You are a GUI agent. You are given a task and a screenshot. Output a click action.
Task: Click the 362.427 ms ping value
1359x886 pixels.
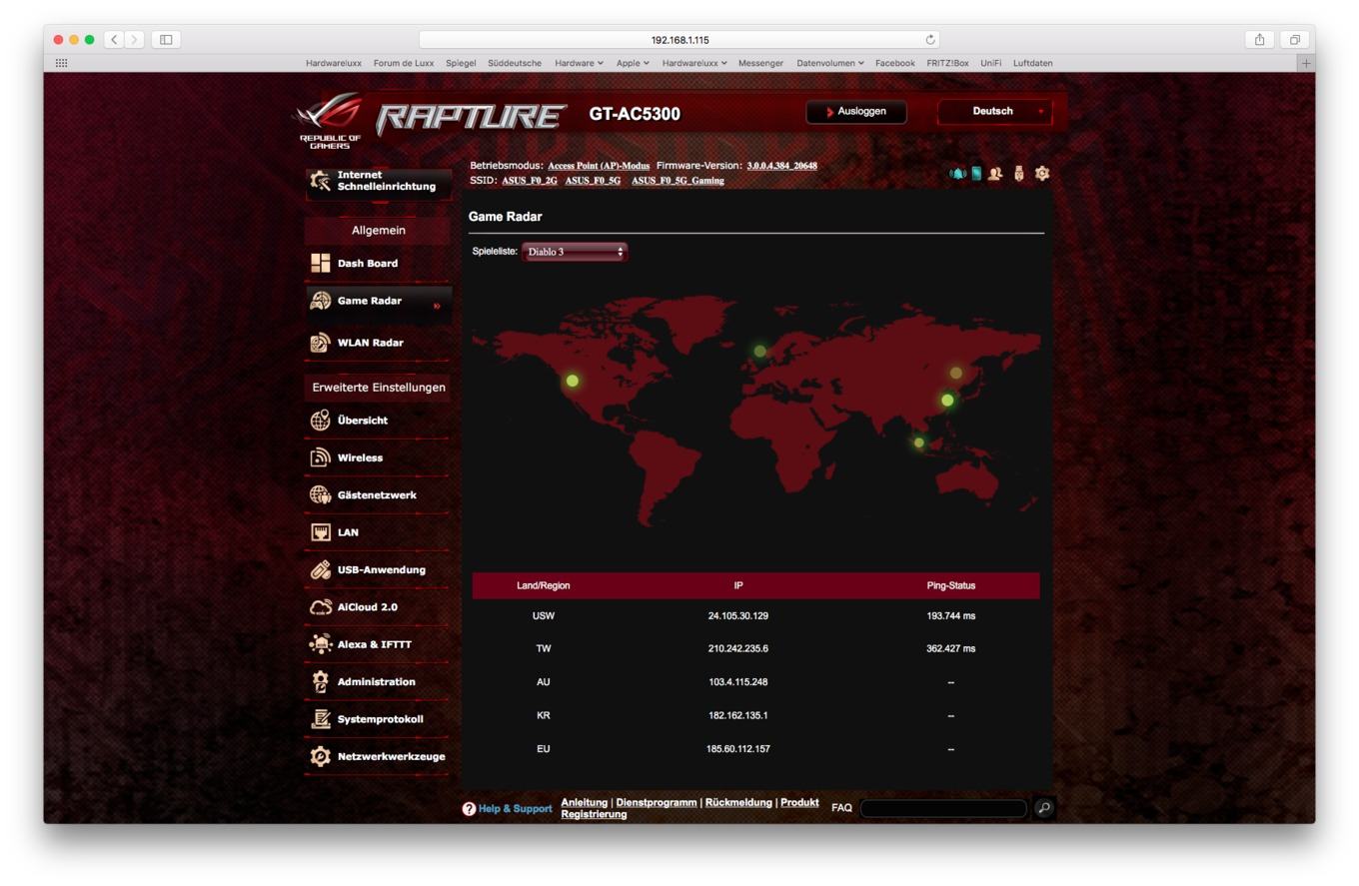(950, 649)
